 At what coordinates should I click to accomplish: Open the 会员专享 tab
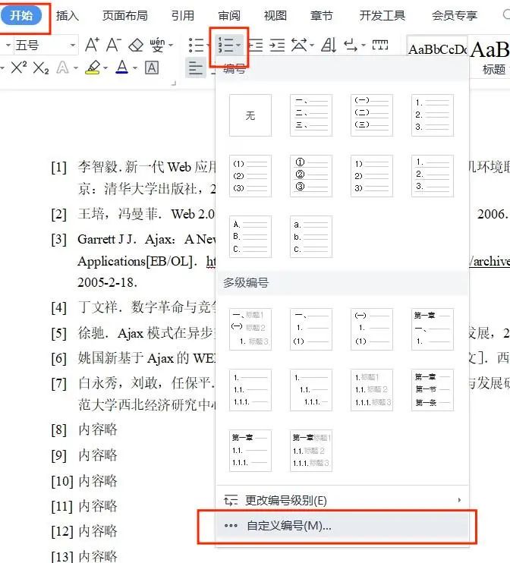pos(455,16)
